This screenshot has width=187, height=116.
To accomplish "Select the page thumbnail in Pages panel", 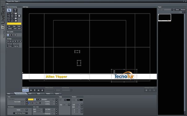I will (164, 17).
